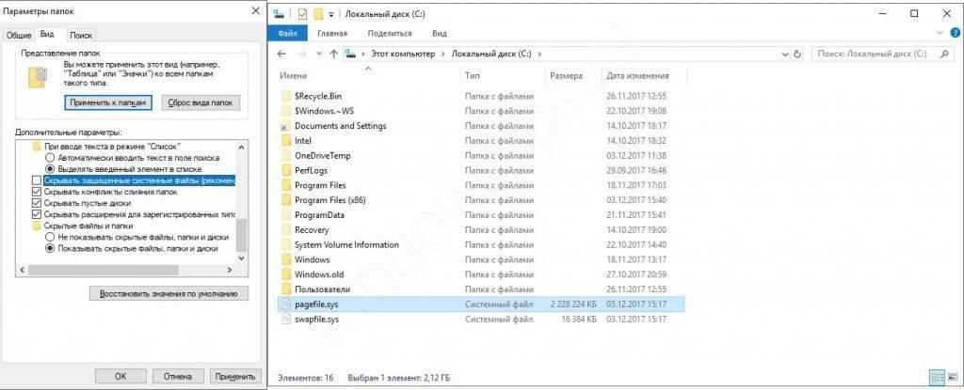Uncheck 'Скрывать пустые диски' checkbox
964x390 pixels.
click(x=37, y=203)
